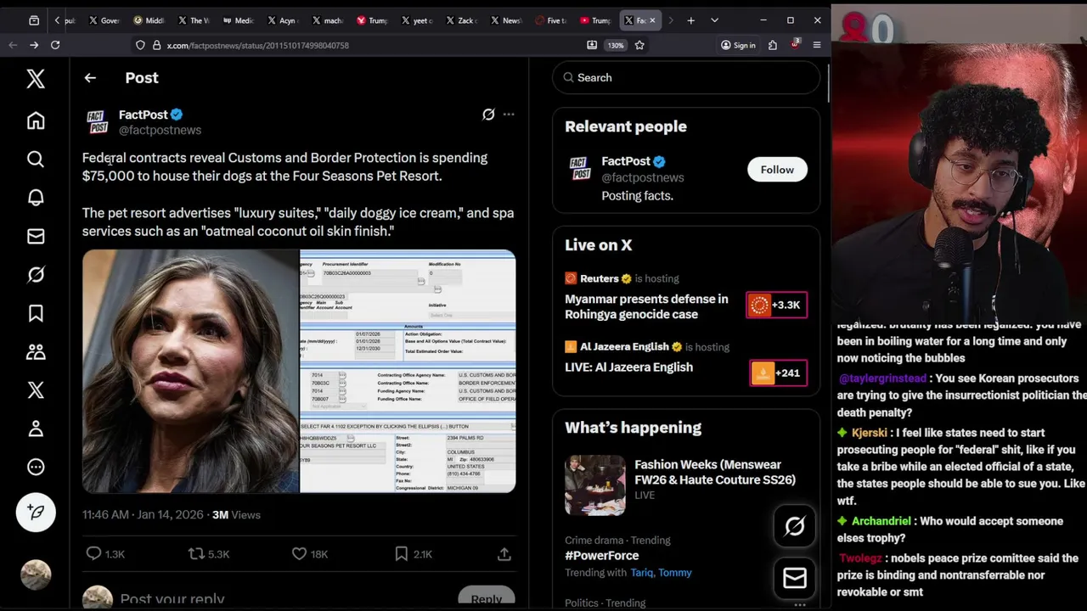1087x611 pixels.
Task: Bookmark the post showing 2.1K
Action: click(x=413, y=553)
